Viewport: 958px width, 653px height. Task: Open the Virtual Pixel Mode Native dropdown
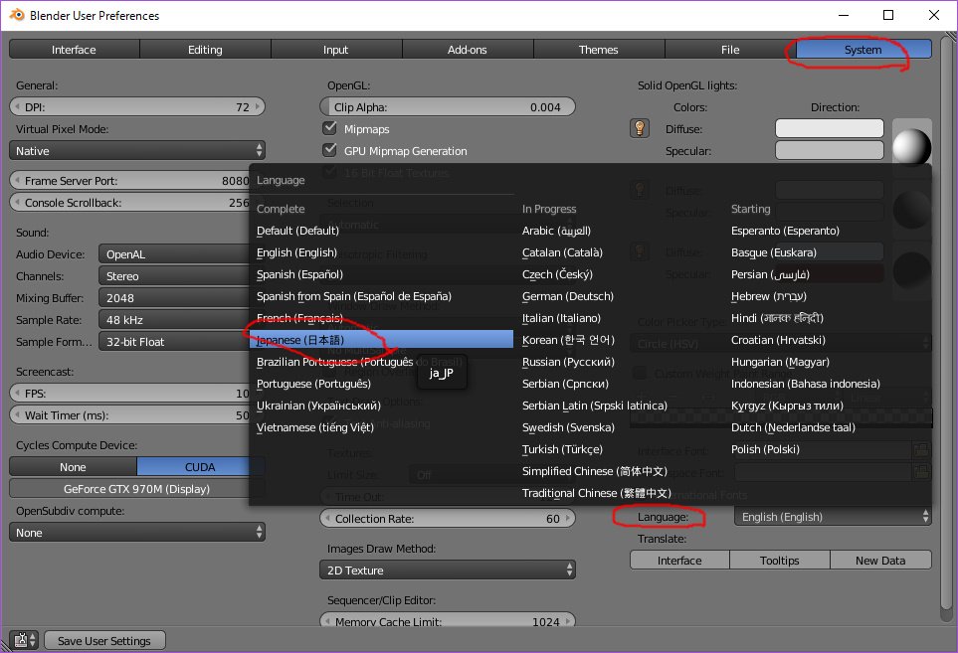pyautogui.click(x=137, y=150)
